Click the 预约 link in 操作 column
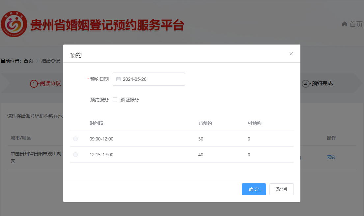The image size is (364, 216). click(331, 157)
